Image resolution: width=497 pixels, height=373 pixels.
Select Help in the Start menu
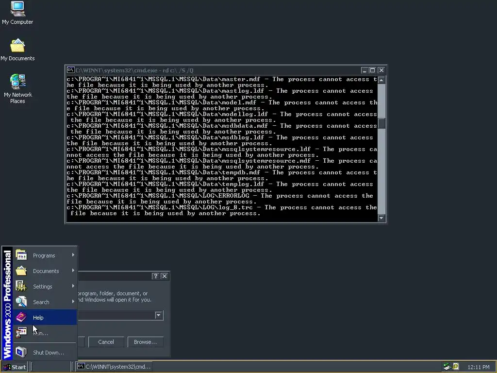pos(45,318)
